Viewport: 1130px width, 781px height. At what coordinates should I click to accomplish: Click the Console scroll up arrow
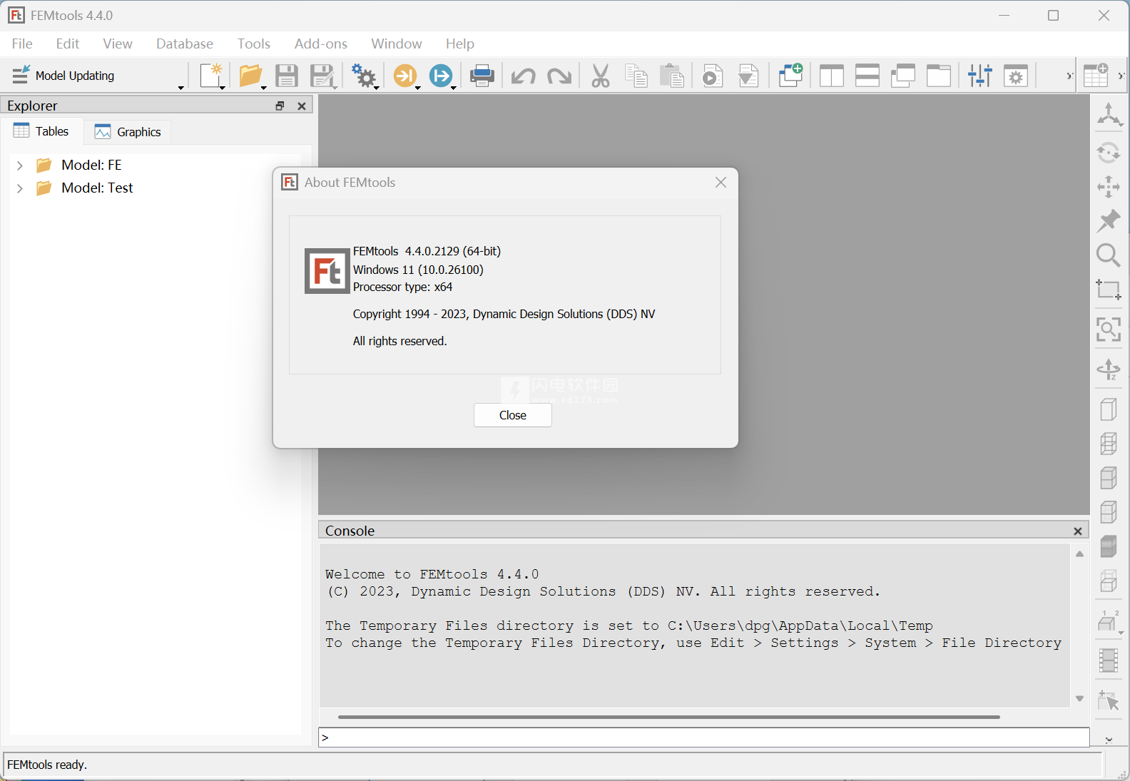coord(1079,553)
